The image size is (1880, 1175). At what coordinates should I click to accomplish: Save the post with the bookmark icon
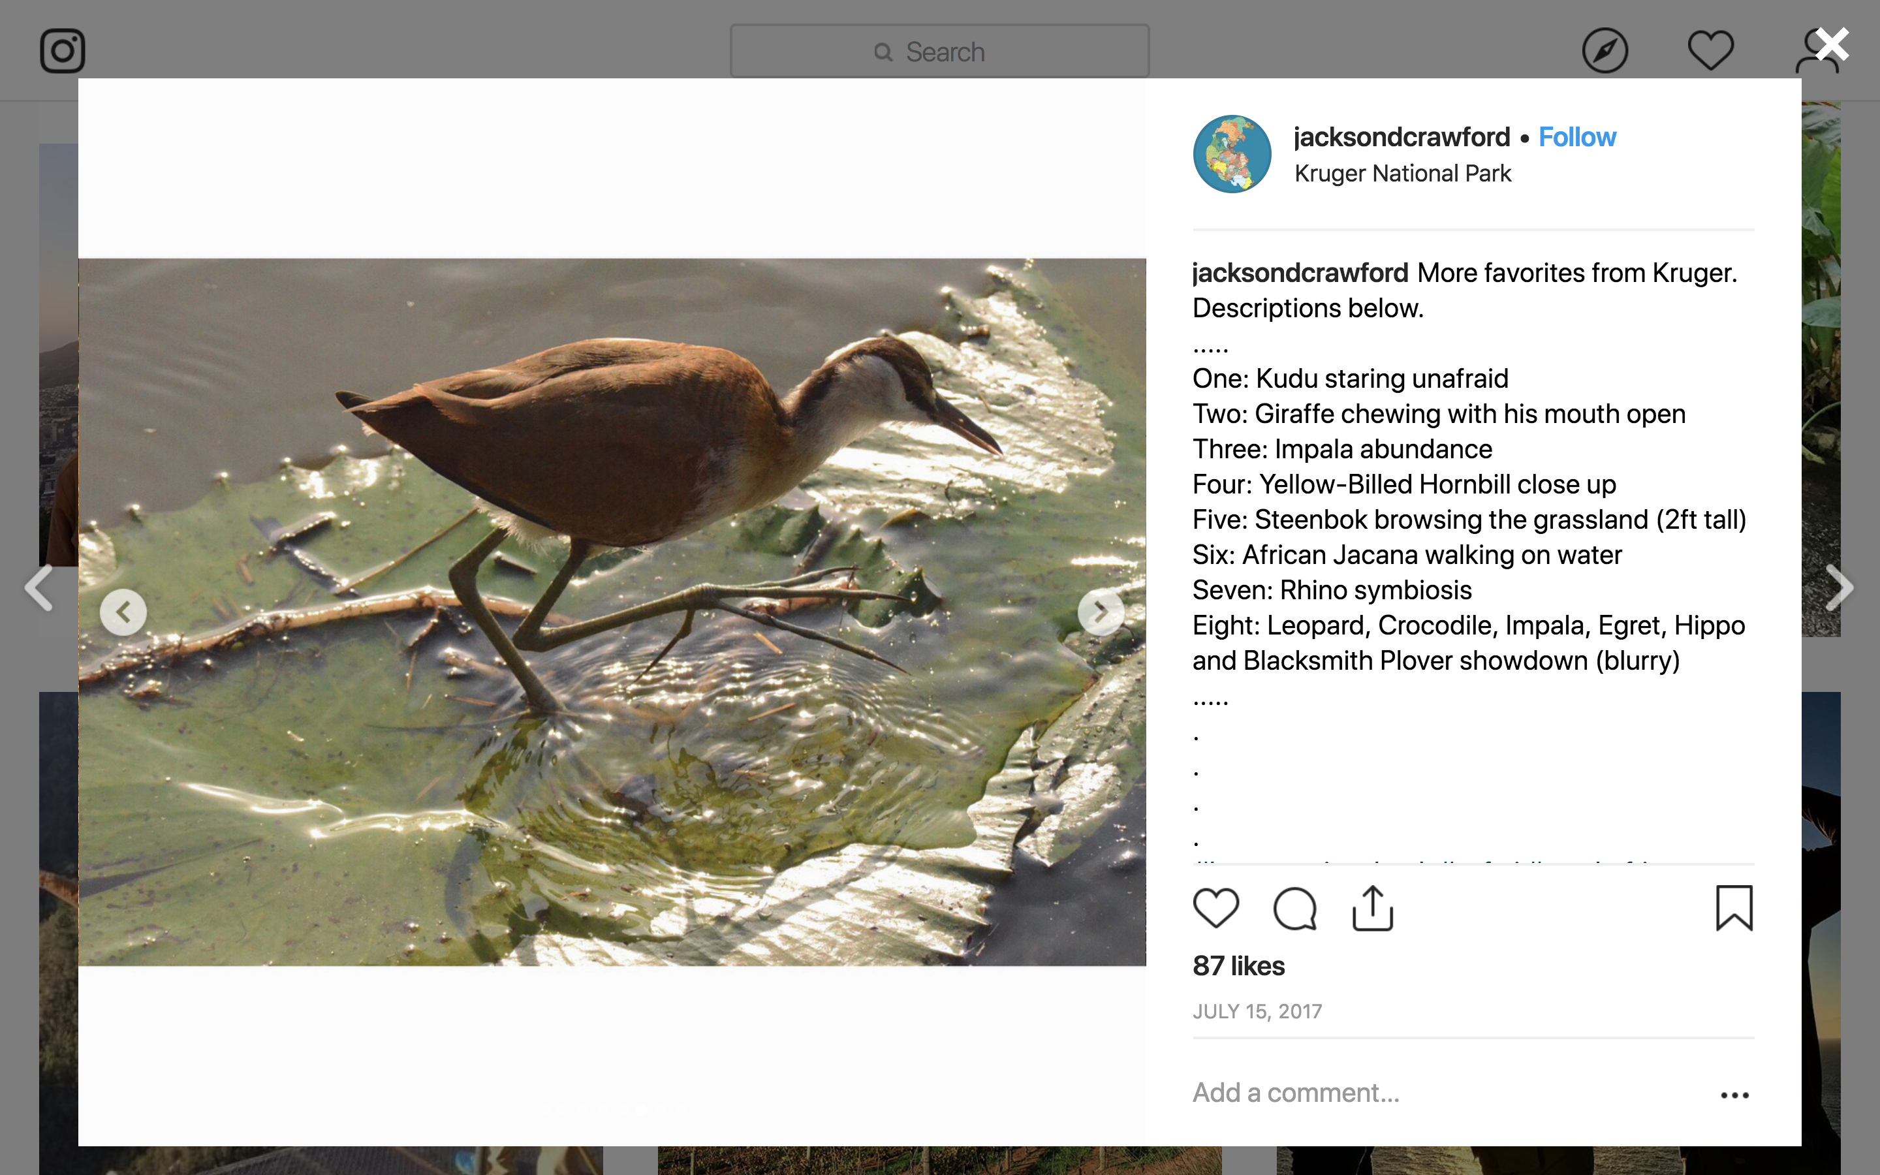(x=1734, y=909)
